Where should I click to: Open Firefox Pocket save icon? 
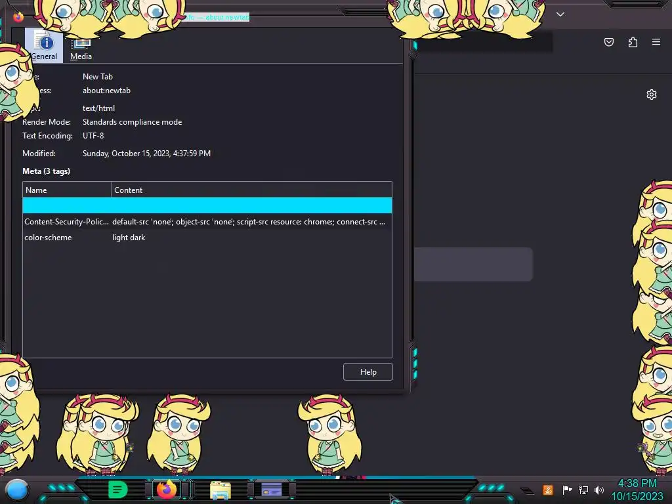(608, 42)
